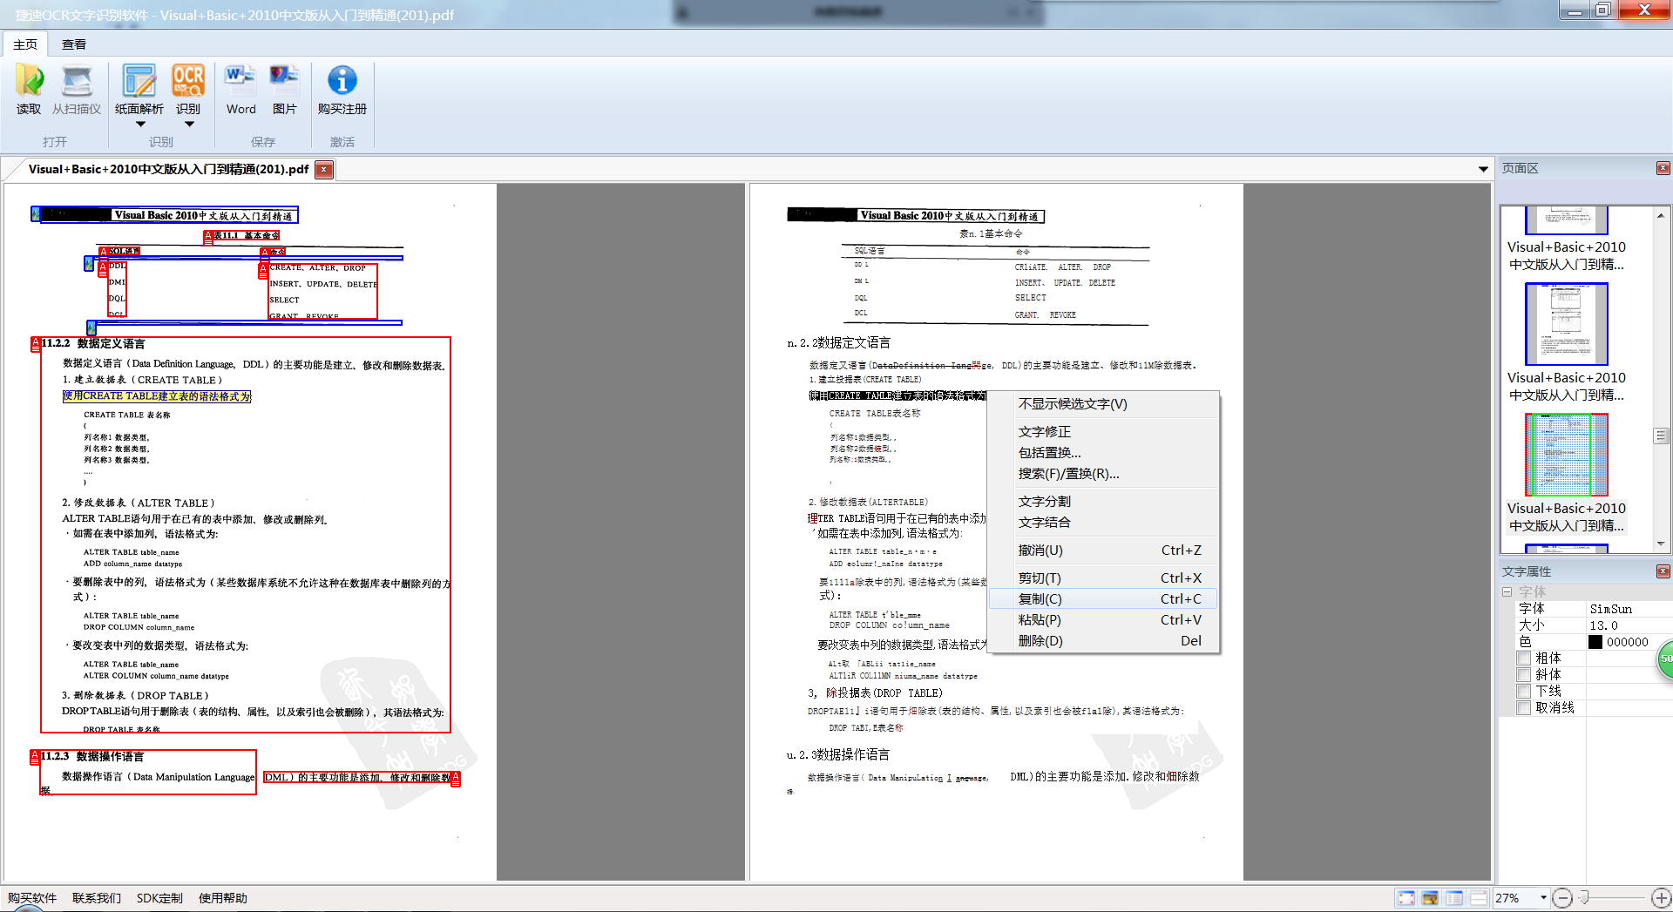Expand the 纸面解析 dropdown arrow

pos(140,124)
